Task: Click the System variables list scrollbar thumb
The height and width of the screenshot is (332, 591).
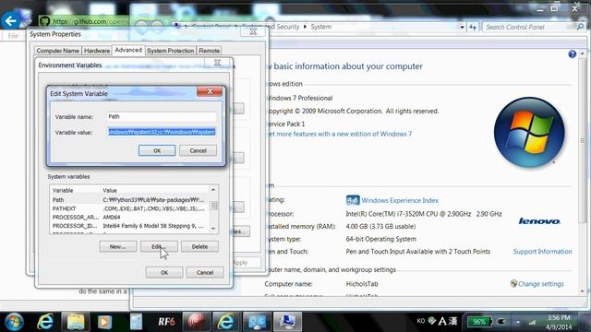Action: coord(213,206)
